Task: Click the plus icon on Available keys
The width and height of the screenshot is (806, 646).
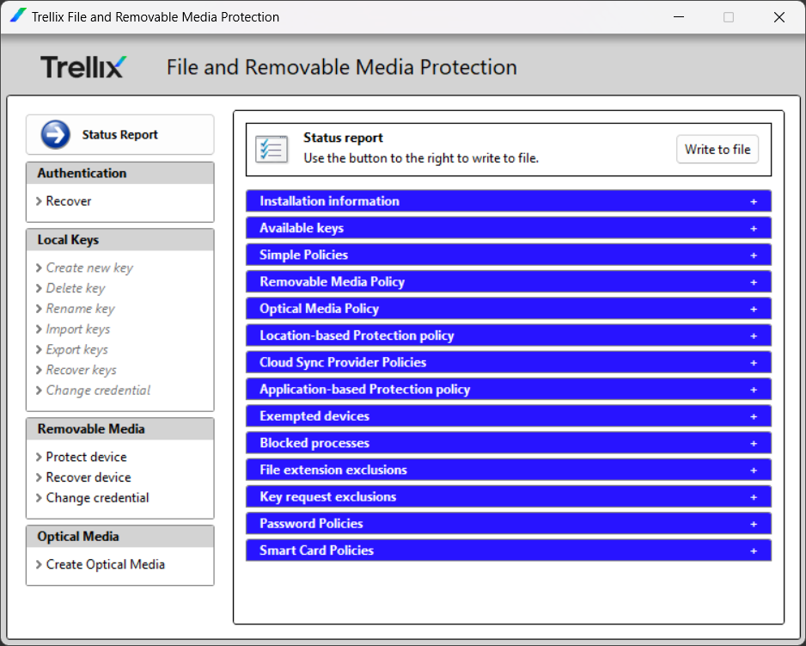Action: (754, 229)
